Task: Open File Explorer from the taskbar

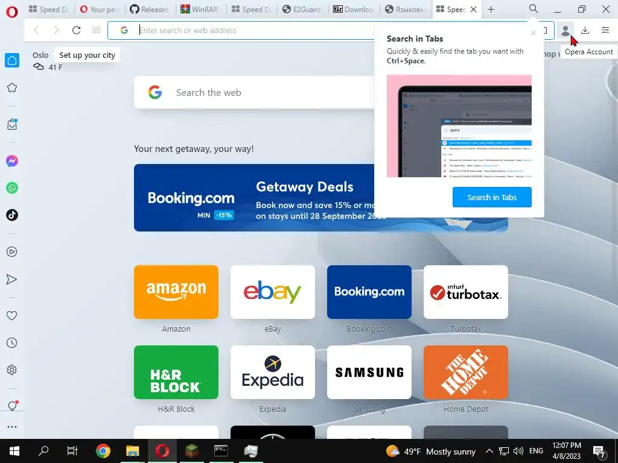Action: 132,451
